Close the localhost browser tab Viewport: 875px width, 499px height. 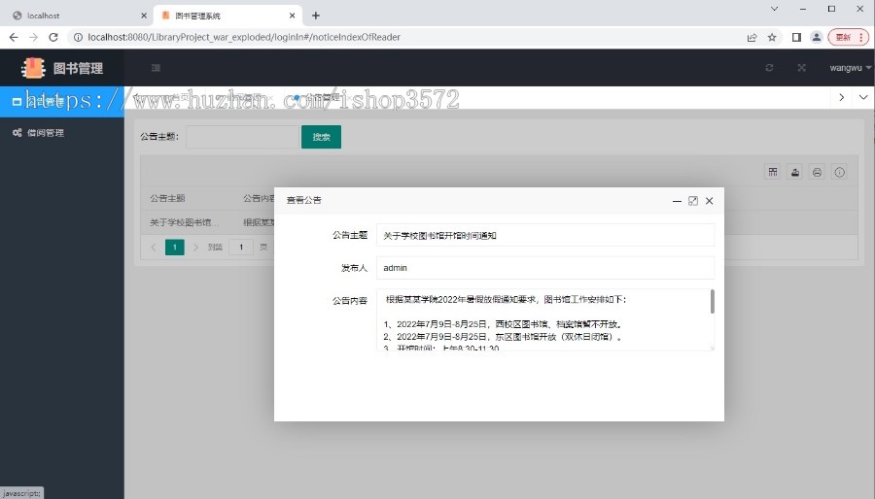(144, 16)
